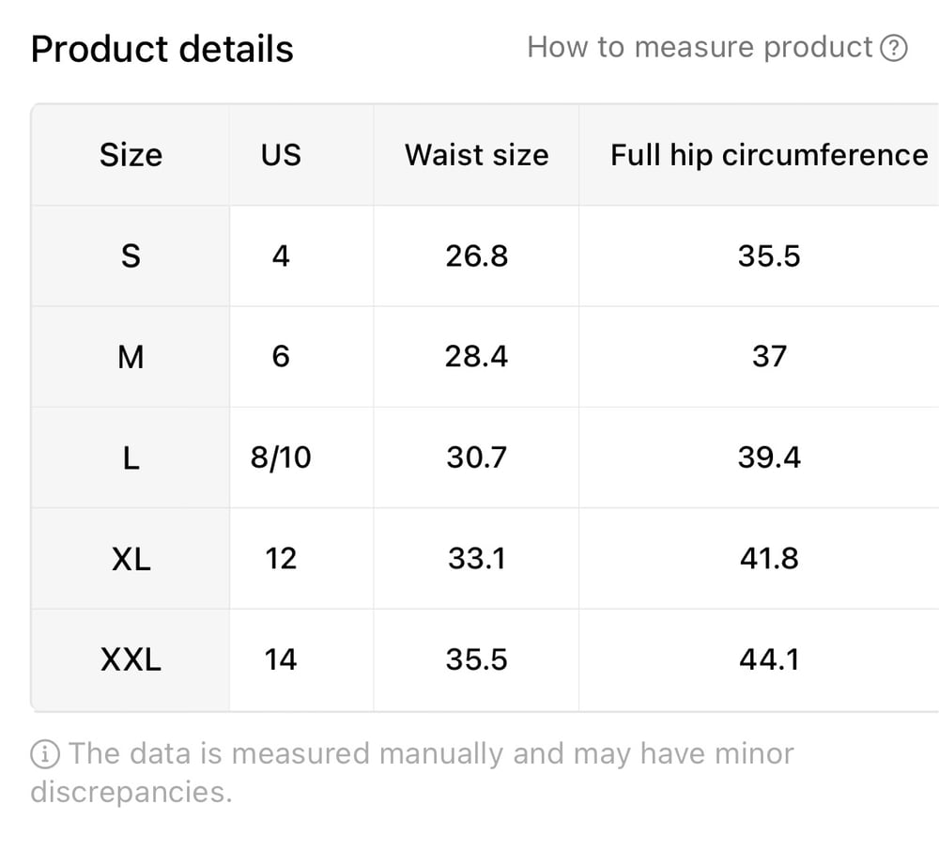Select the XL size row label
Screen dimensions: 939x851
click(x=131, y=559)
